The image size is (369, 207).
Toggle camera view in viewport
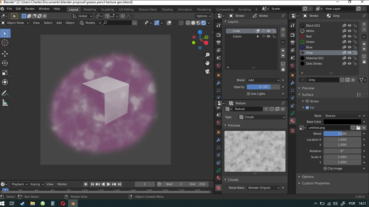(207, 71)
